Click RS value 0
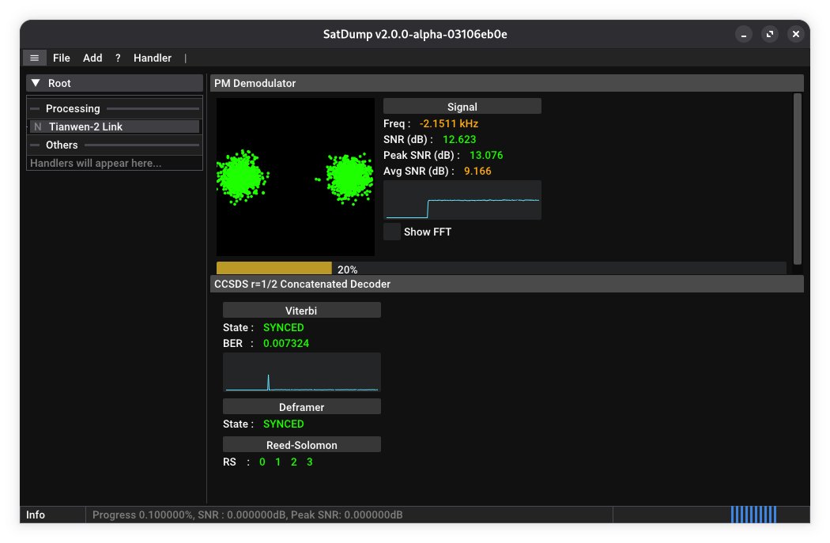This screenshot has height=543, width=830. point(262,462)
